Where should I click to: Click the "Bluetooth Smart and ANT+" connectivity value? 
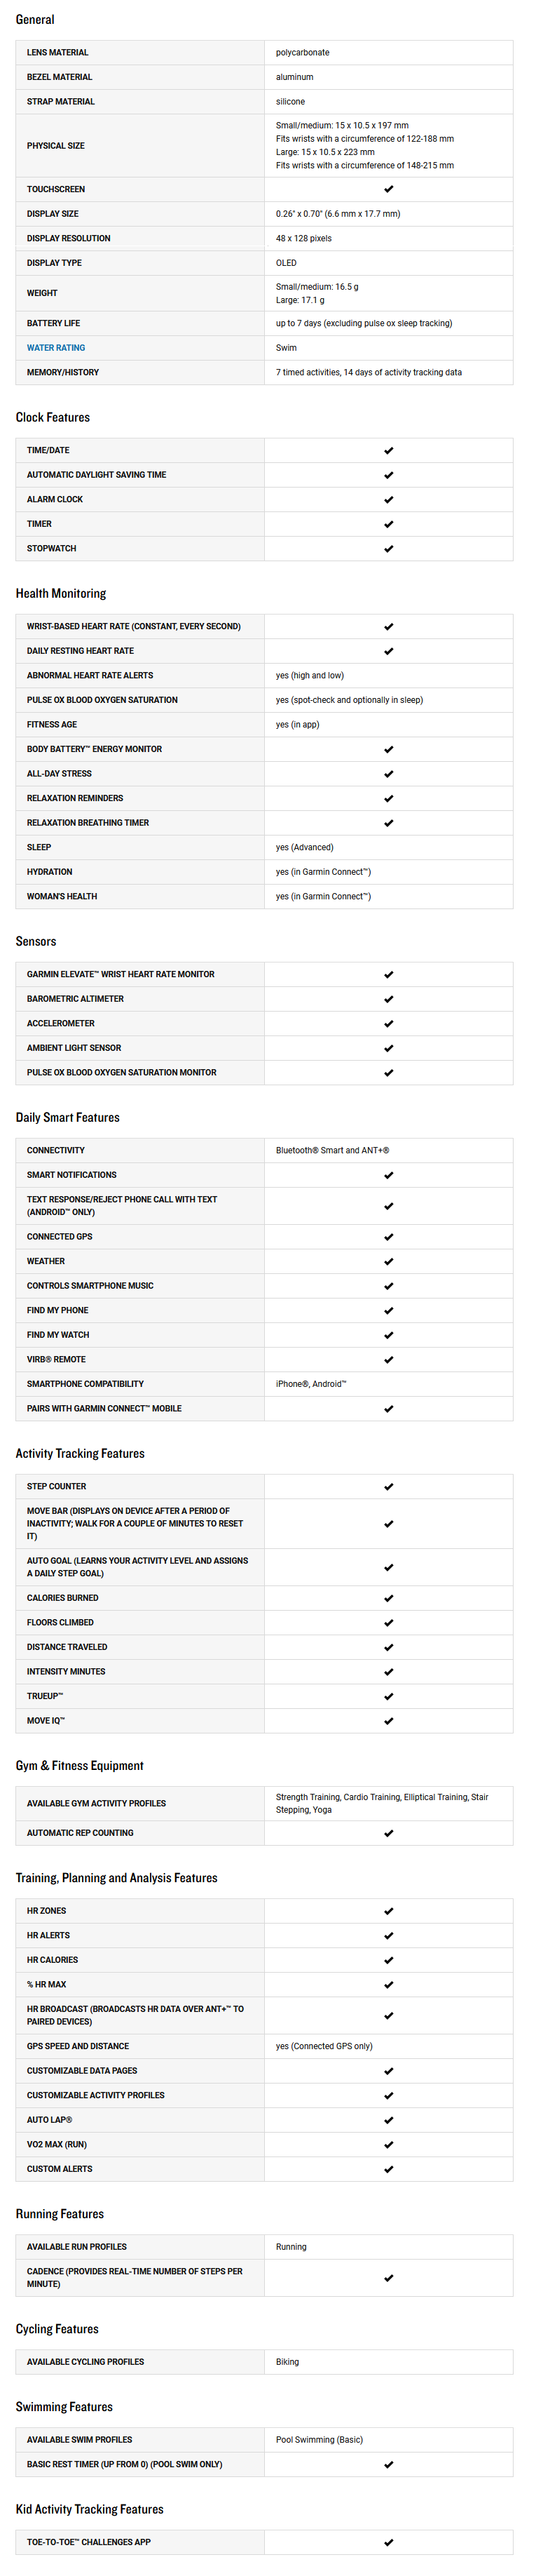coord(332,1150)
